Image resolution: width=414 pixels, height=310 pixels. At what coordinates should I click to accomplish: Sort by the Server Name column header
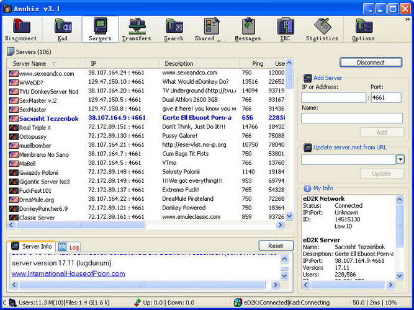46,64
